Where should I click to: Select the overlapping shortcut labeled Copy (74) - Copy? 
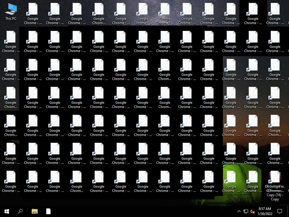(275, 186)
